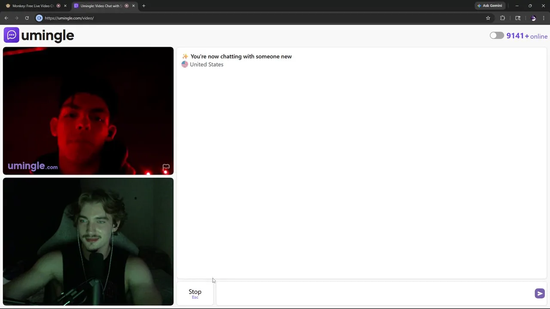Focus the chat message input field
This screenshot has width=550, height=309.
pos(375,294)
